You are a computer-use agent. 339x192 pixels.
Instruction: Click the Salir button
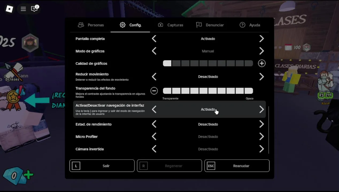(102, 166)
